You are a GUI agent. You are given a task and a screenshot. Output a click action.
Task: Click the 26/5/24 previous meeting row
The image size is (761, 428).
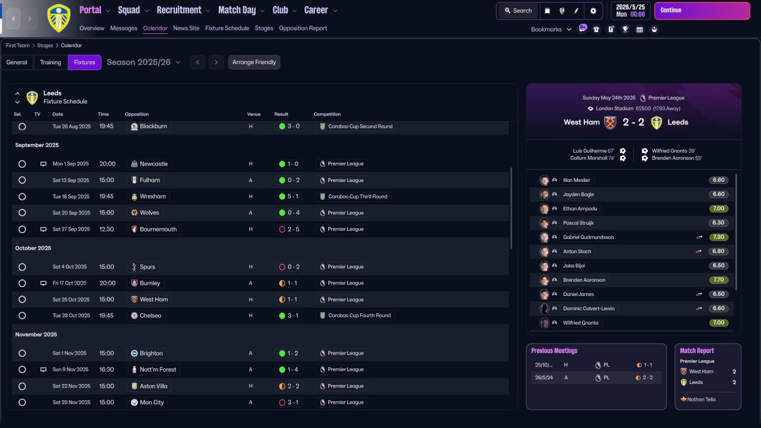pos(596,377)
